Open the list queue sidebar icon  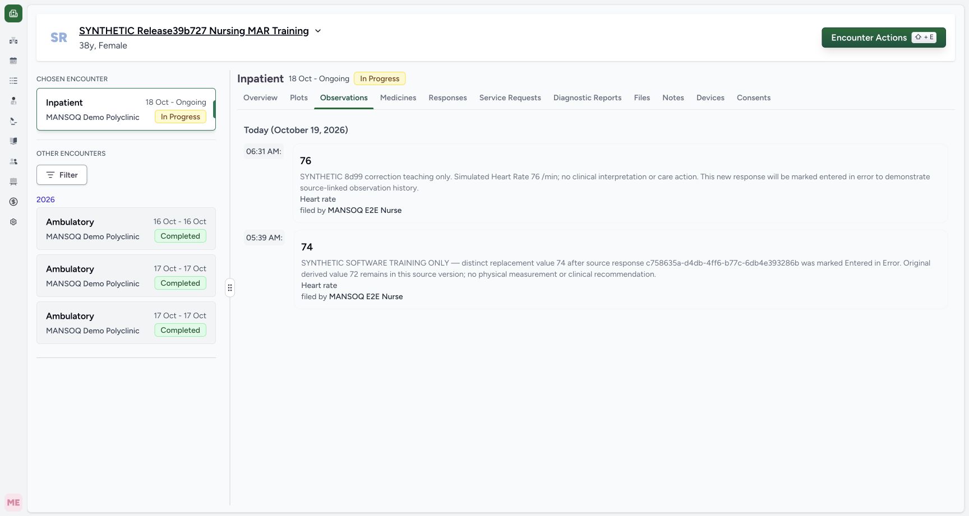(x=13, y=81)
